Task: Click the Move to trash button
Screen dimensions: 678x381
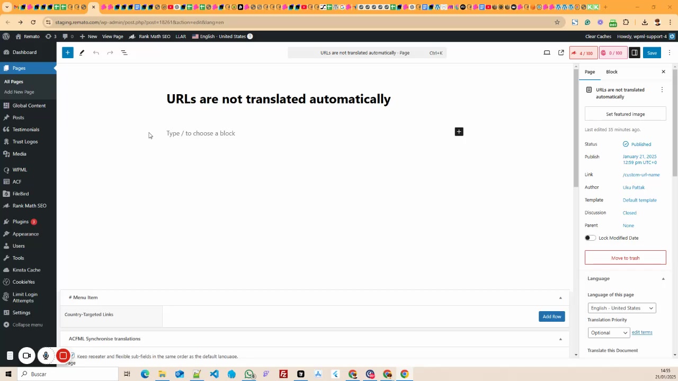Action: point(625,258)
